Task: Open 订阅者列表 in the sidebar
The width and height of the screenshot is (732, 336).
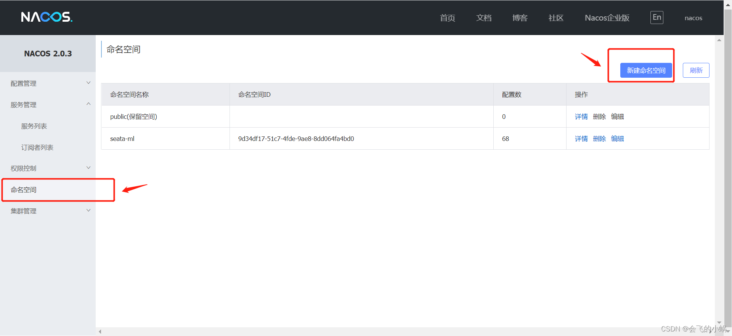Action: tap(37, 147)
